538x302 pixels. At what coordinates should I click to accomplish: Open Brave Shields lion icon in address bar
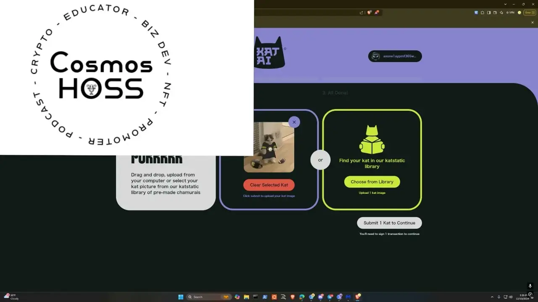tap(369, 13)
